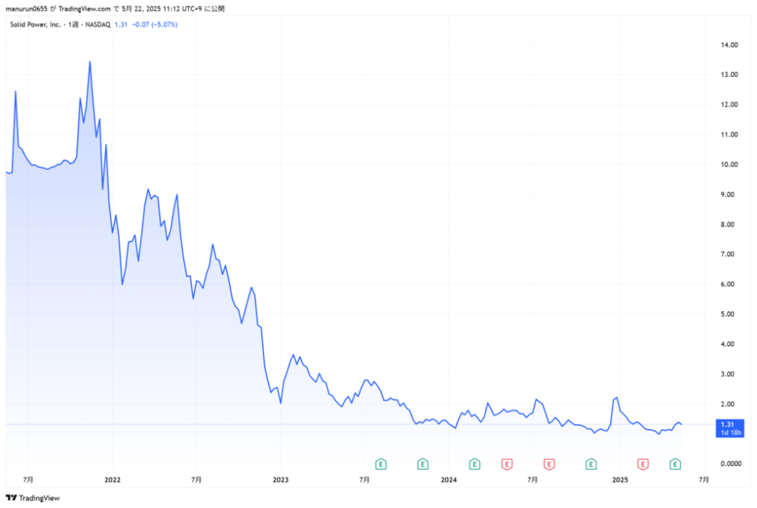Click the 5.00 price axis label

pyautogui.click(x=727, y=314)
